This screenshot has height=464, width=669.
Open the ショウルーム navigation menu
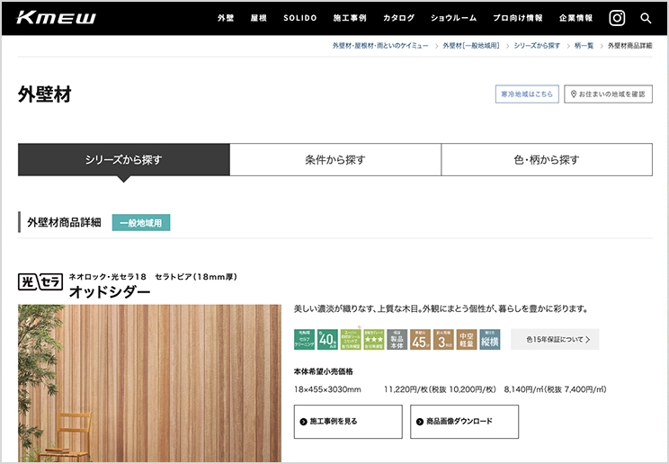tap(454, 18)
